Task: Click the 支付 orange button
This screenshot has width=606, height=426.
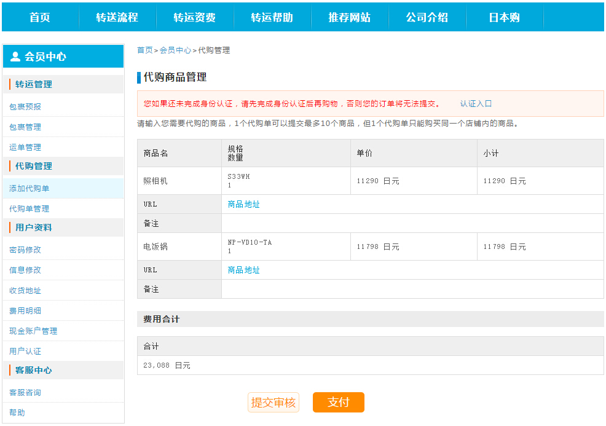Action: point(338,402)
